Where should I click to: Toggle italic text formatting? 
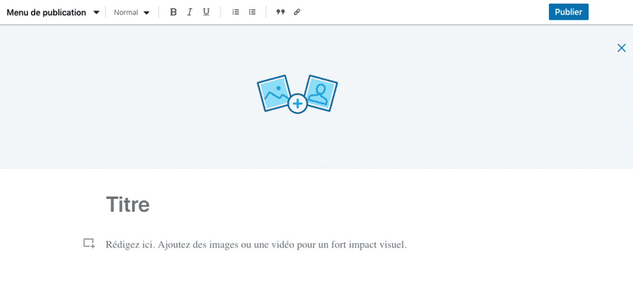(190, 12)
